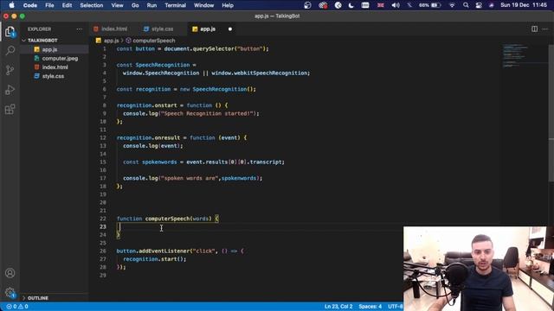
Task: Click the date and time in menu bar
Action: pos(524,5)
